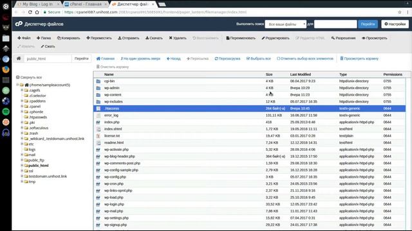Sort by Last Modified column header

pos(301,74)
